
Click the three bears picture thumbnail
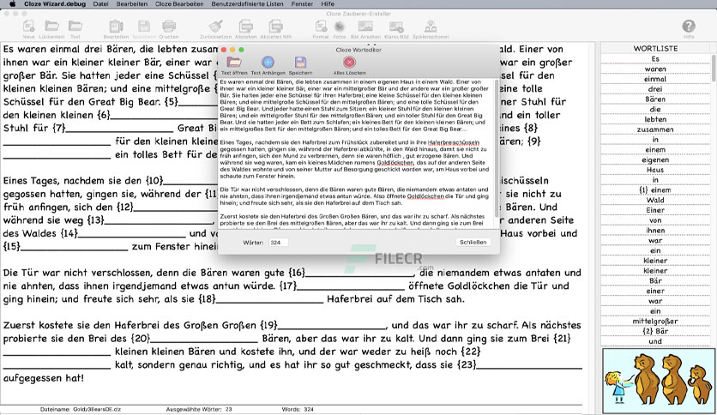pos(658,382)
